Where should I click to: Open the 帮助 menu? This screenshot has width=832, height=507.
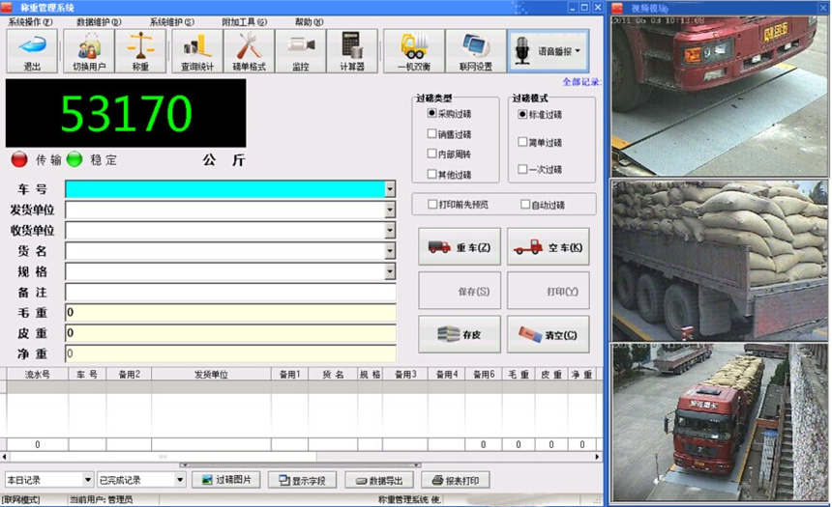click(309, 21)
